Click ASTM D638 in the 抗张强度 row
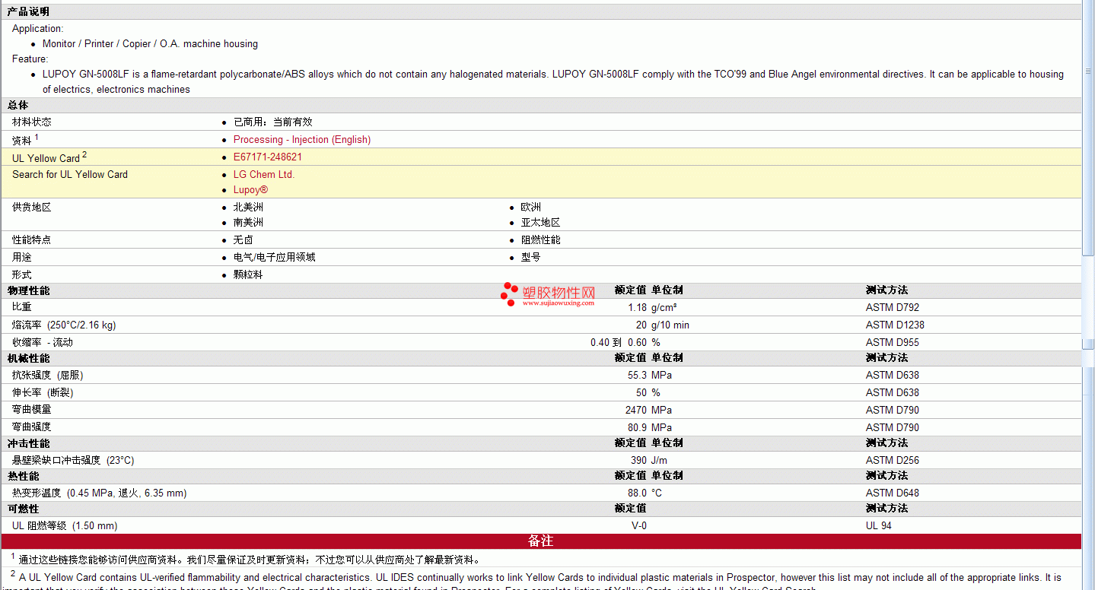 [x=893, y=375]
